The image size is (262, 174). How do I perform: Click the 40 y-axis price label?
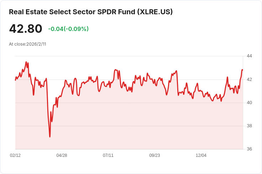249,103
